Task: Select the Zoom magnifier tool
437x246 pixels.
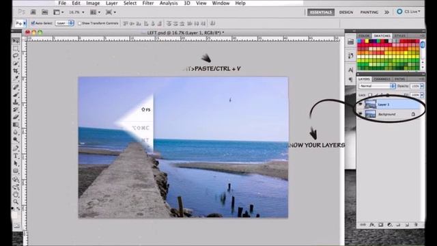Action: [16, 202]
